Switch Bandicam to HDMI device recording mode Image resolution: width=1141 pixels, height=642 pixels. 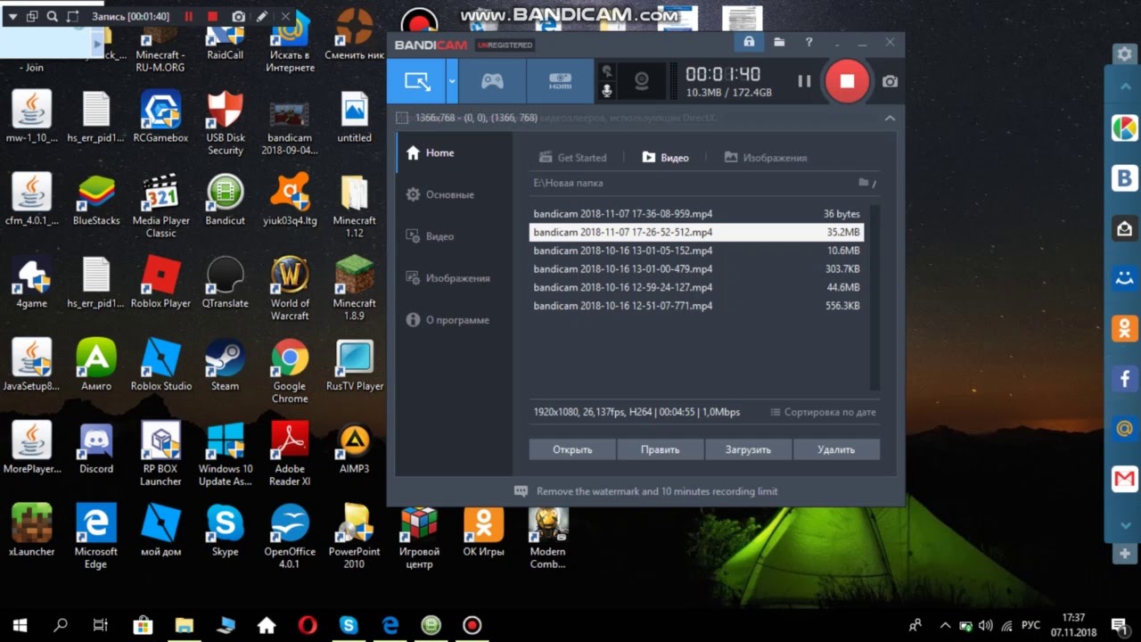click(560, 81)
